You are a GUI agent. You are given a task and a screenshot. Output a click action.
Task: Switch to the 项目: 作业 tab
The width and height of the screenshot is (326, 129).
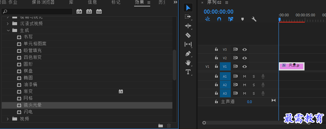point(9,2)
